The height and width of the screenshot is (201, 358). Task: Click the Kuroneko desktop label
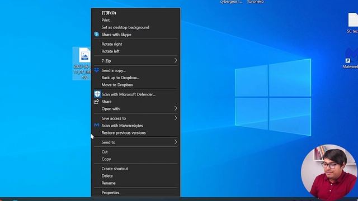[x=255, y=2]
